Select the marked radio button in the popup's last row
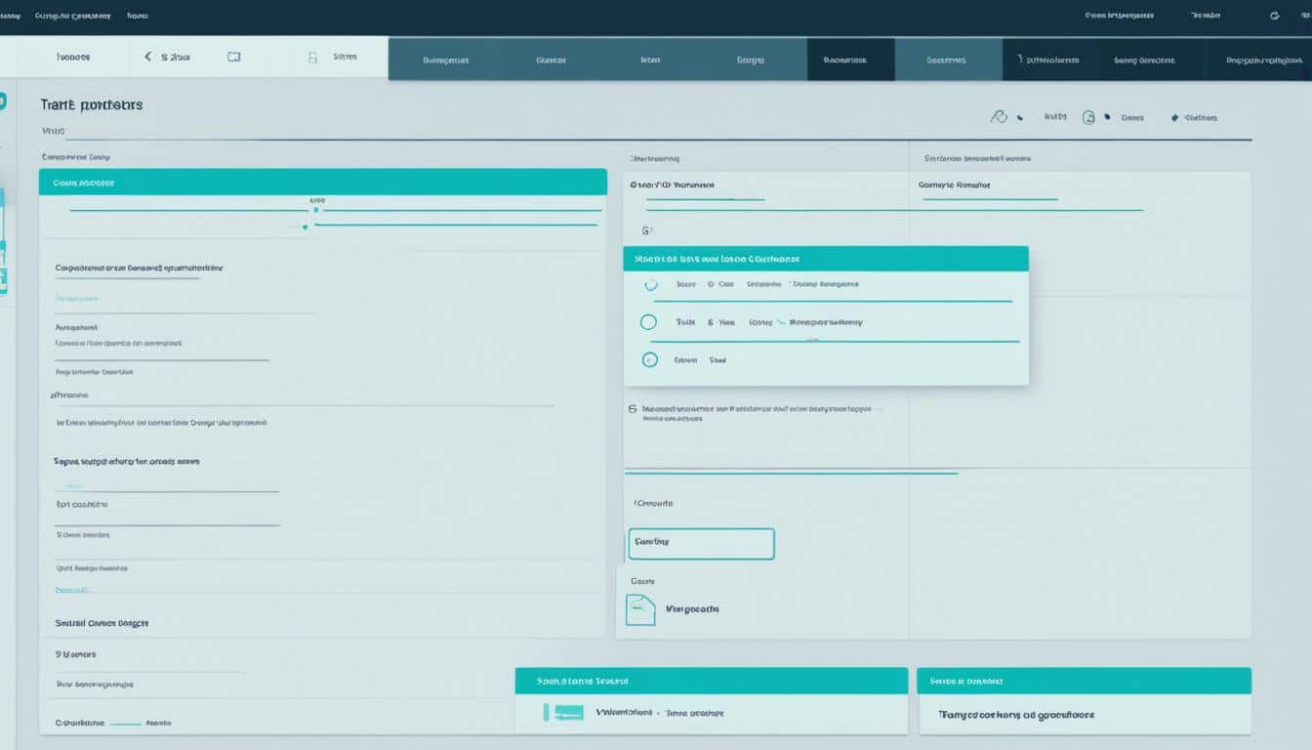The height and width of the screenshot is (750, 1312). point(650,359)
